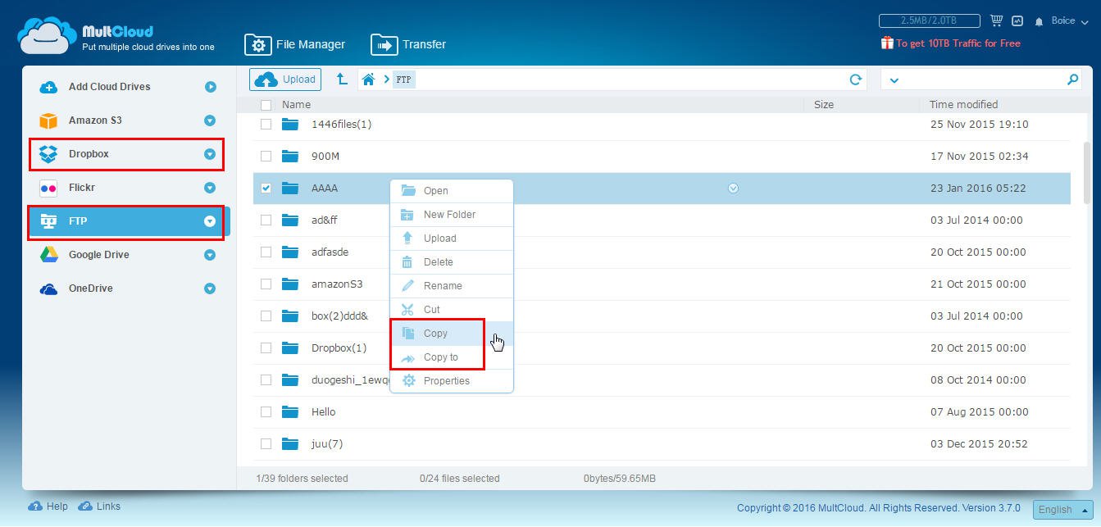Open the AAAA row options arrow
Image resolution: width=1101 pixels, height=527 pixels.
click(x=733, y=188)
